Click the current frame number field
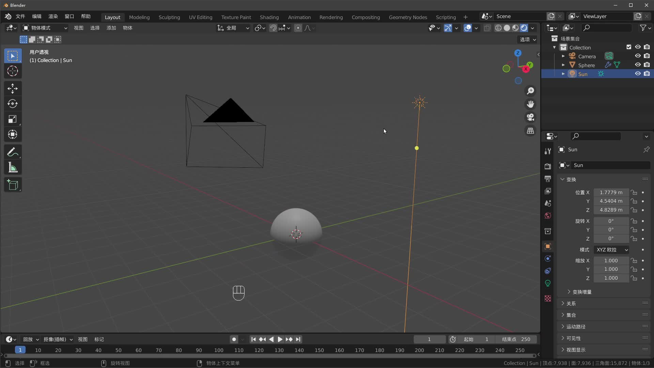 pyautogui.click(x=429, y=339)
